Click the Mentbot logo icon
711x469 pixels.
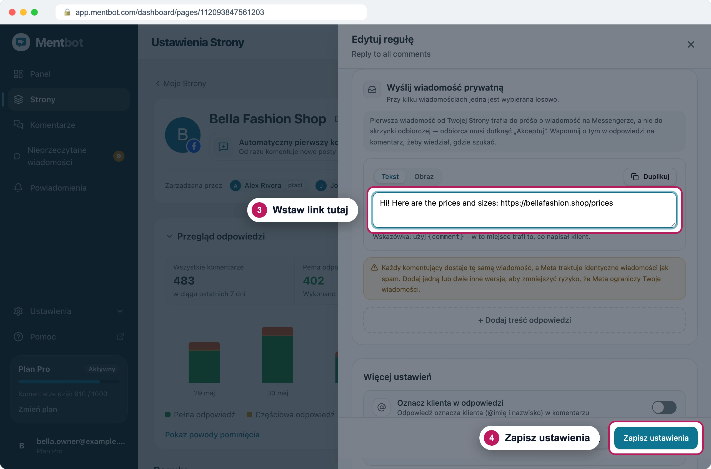(21, 42)
